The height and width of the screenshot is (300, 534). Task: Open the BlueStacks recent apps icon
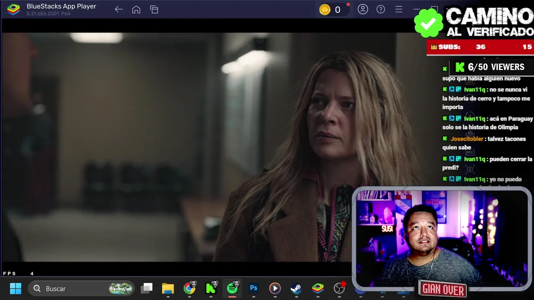[154, 10]
